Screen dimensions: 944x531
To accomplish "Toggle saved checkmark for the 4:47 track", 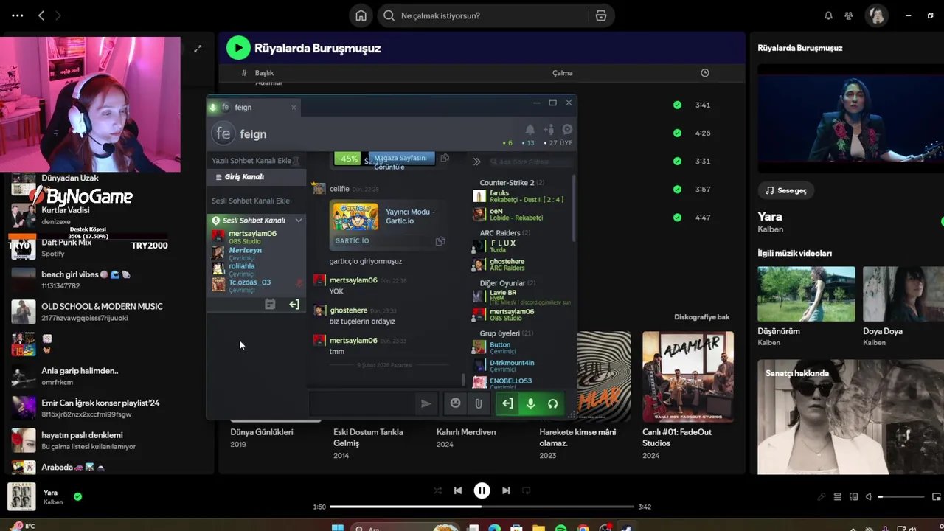I will click(x=677, y=218).
